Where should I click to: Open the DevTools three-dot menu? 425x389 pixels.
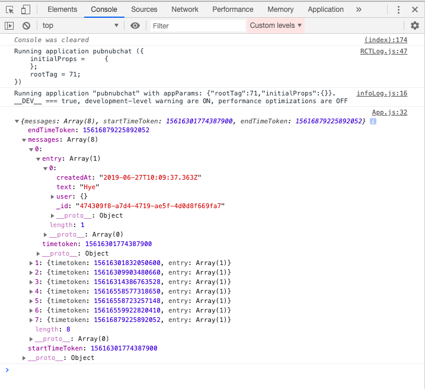pyautogui.click(x=398, y=9)
